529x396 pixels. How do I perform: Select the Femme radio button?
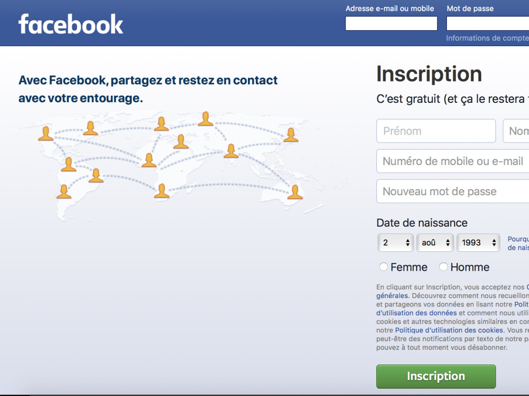(x=384, y=267)
